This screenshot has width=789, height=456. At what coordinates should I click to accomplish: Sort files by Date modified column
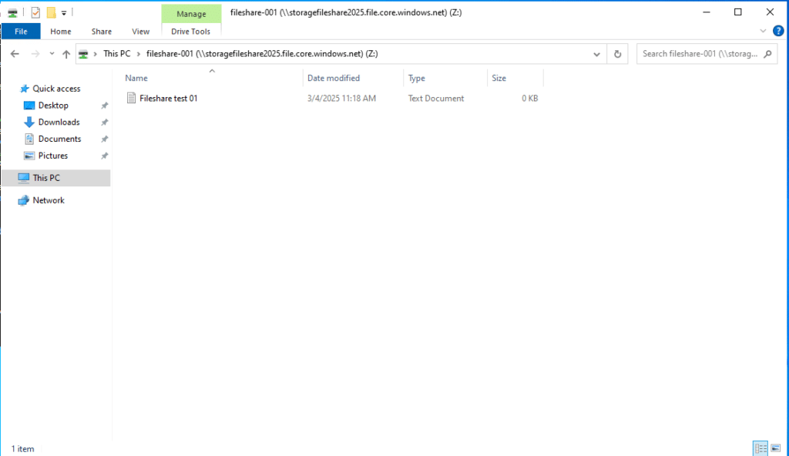(x=333, y=78)
